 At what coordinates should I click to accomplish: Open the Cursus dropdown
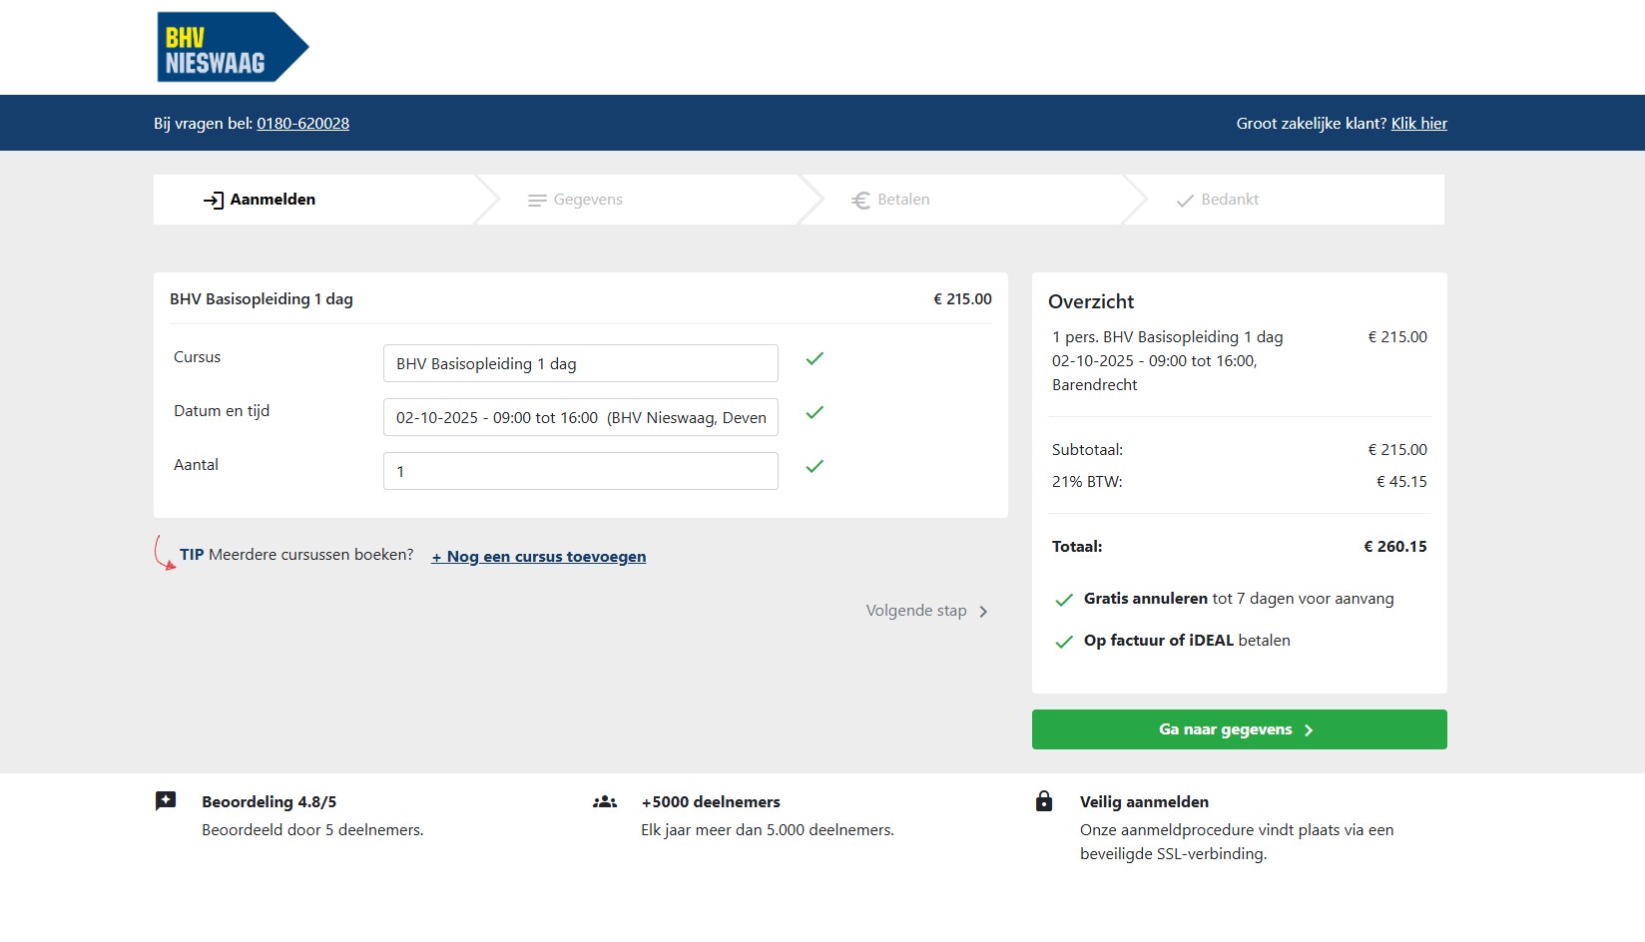tap(580, 363)
